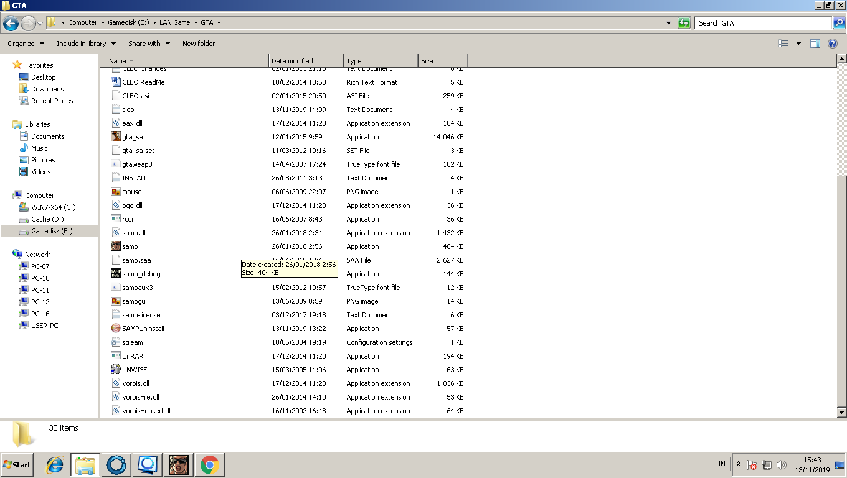Click the vertical scrollbar down arrow
The width and height of the screenshot is (847, 478).
(x=841, y=413)
